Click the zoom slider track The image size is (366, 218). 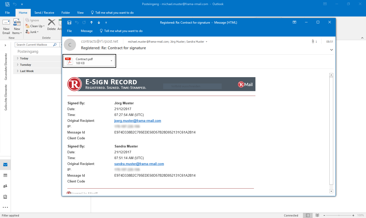pos(339,215)
